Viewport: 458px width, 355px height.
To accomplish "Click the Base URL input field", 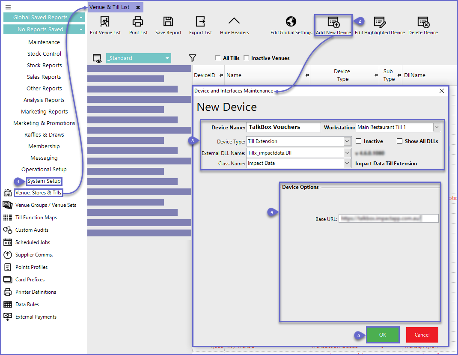I will [x=389, y=218].
